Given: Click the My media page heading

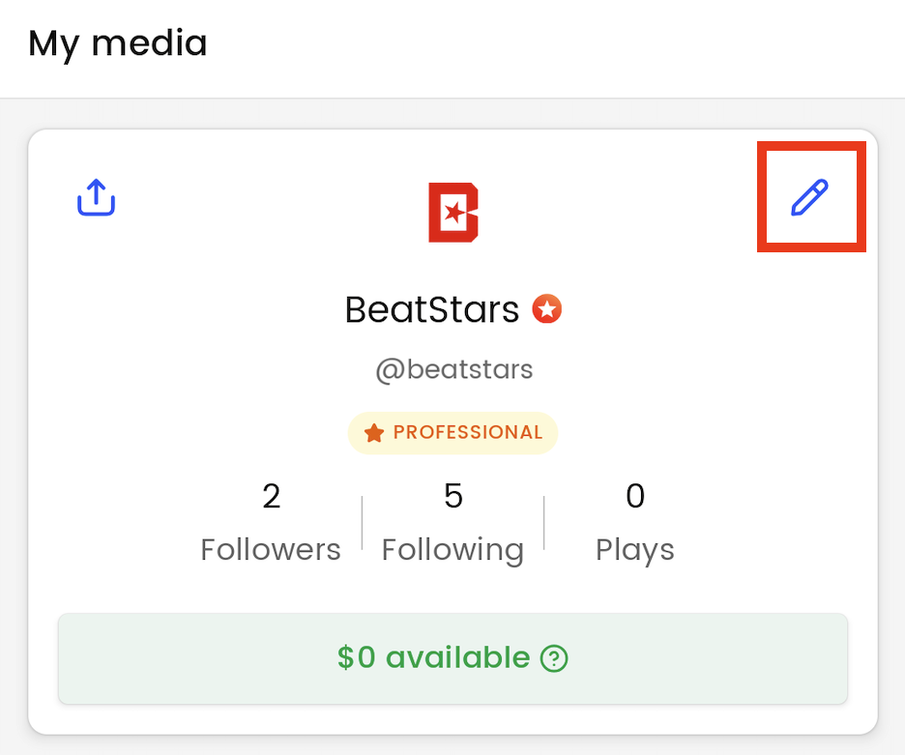Looking at the screenshot, I should pos(118,44).
